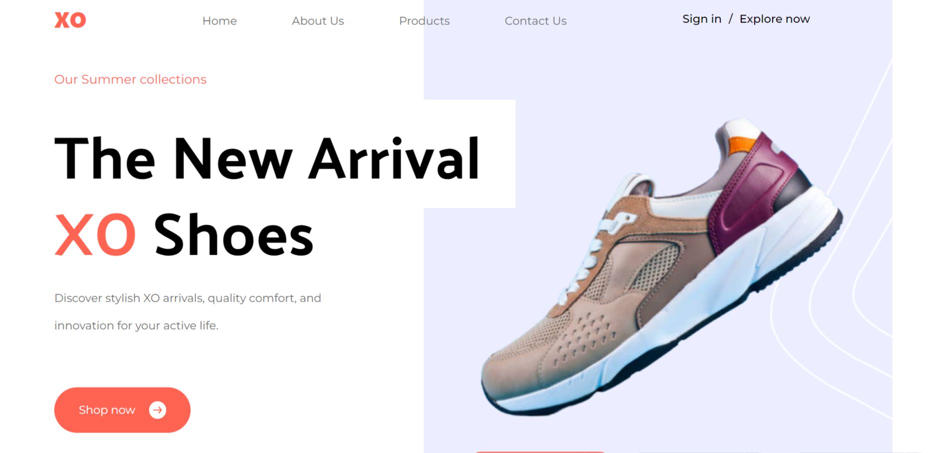Click the Discover stylish XO arrivals paragraph
Image resolution: width=947 pixels, height=453 pixels.
point(188,312)
